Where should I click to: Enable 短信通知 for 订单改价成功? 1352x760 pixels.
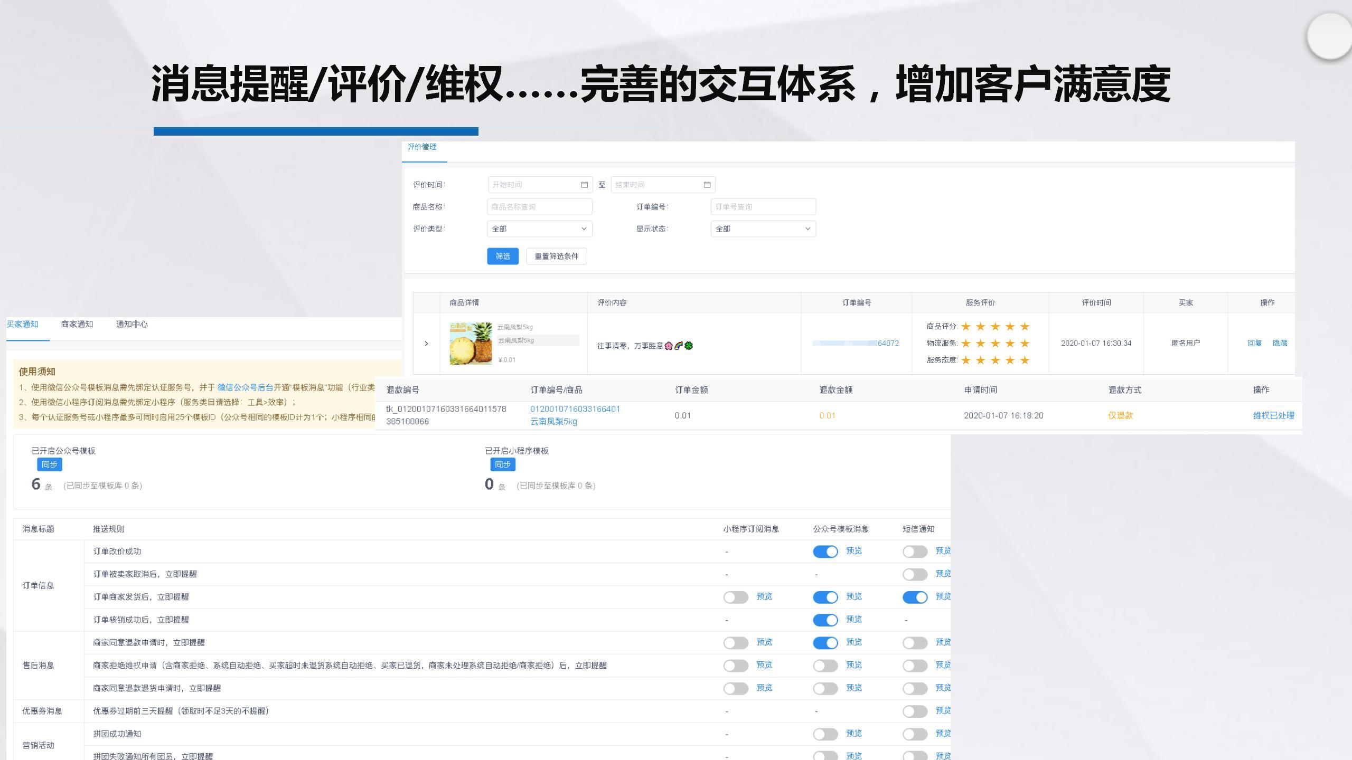click(915, 552)
